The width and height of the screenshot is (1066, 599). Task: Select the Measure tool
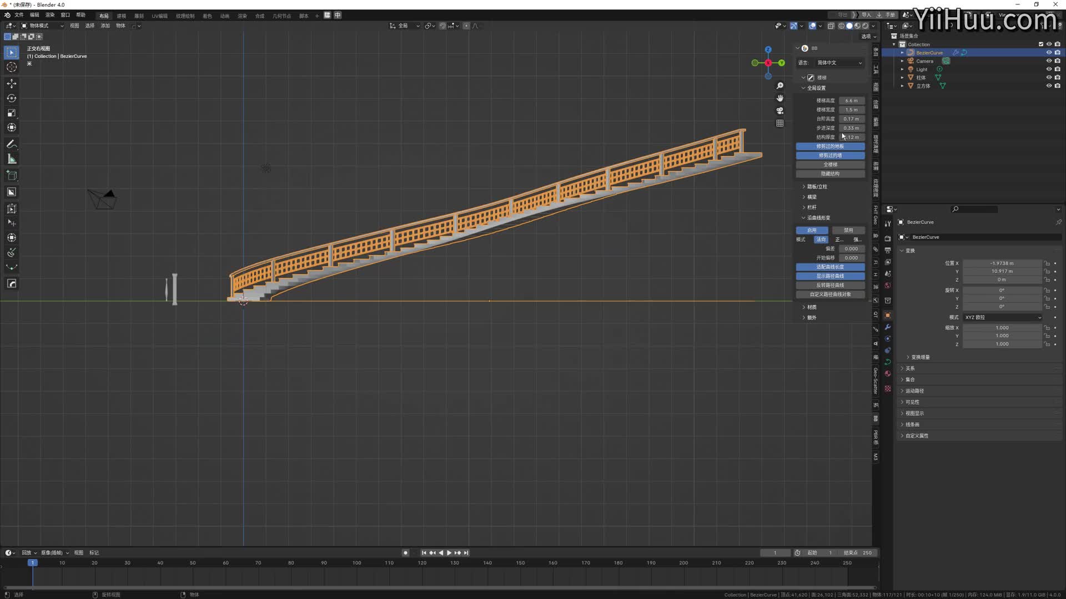(11, 159)
